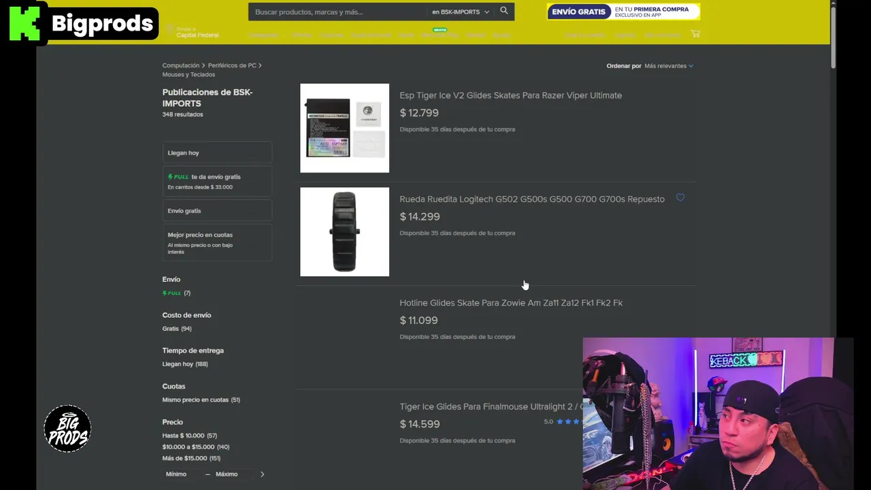Viewport: 871px width, 490px height.
Task: Open the Computación breadcrumb
Action: [x=181, y=65]
